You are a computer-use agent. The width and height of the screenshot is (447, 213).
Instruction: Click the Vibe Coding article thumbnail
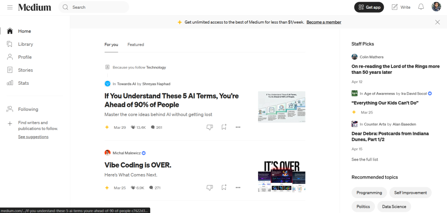pyautogui.click(x=282, y=176)
